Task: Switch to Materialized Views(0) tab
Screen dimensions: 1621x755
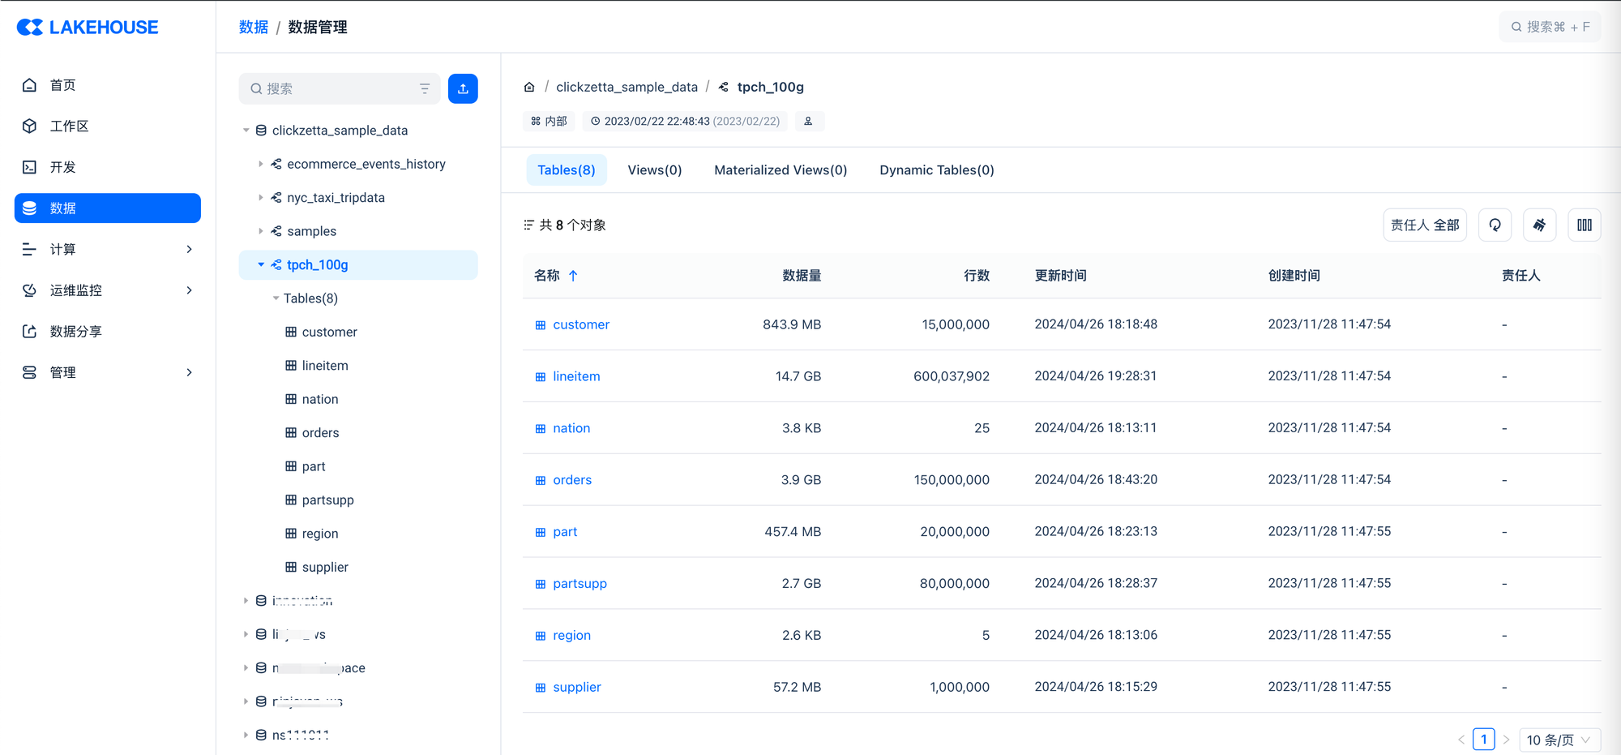Action: pos(780,169)
